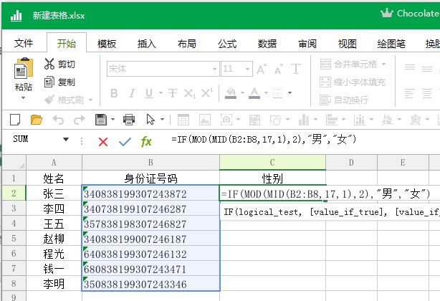Click the Copy (复制) icon
This screenshot has width=440, height=301.
click(49, 82)
